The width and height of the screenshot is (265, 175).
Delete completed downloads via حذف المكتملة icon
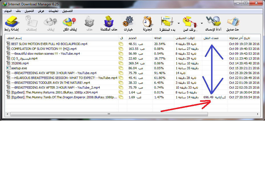[x=109, y=21]
